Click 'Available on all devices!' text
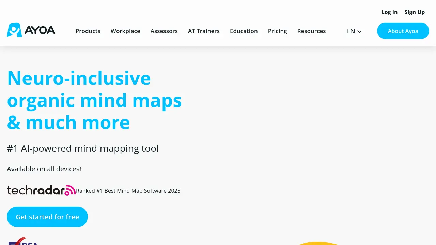Image resolution: width=436 pixels, height=245 pixels. point(44,169)
